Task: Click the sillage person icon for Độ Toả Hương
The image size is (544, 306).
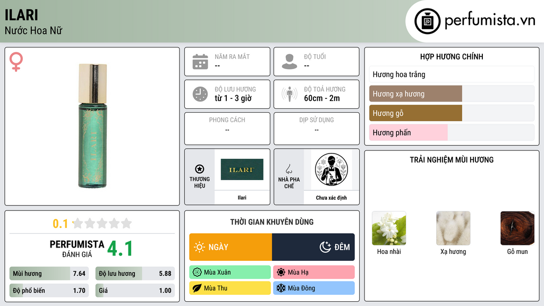Action: point(290,94)
